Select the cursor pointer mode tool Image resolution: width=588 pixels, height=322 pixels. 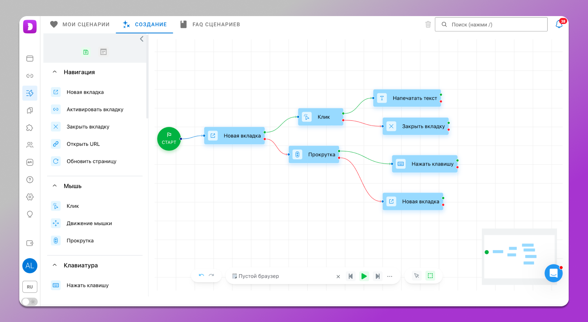tap(417, 276)
